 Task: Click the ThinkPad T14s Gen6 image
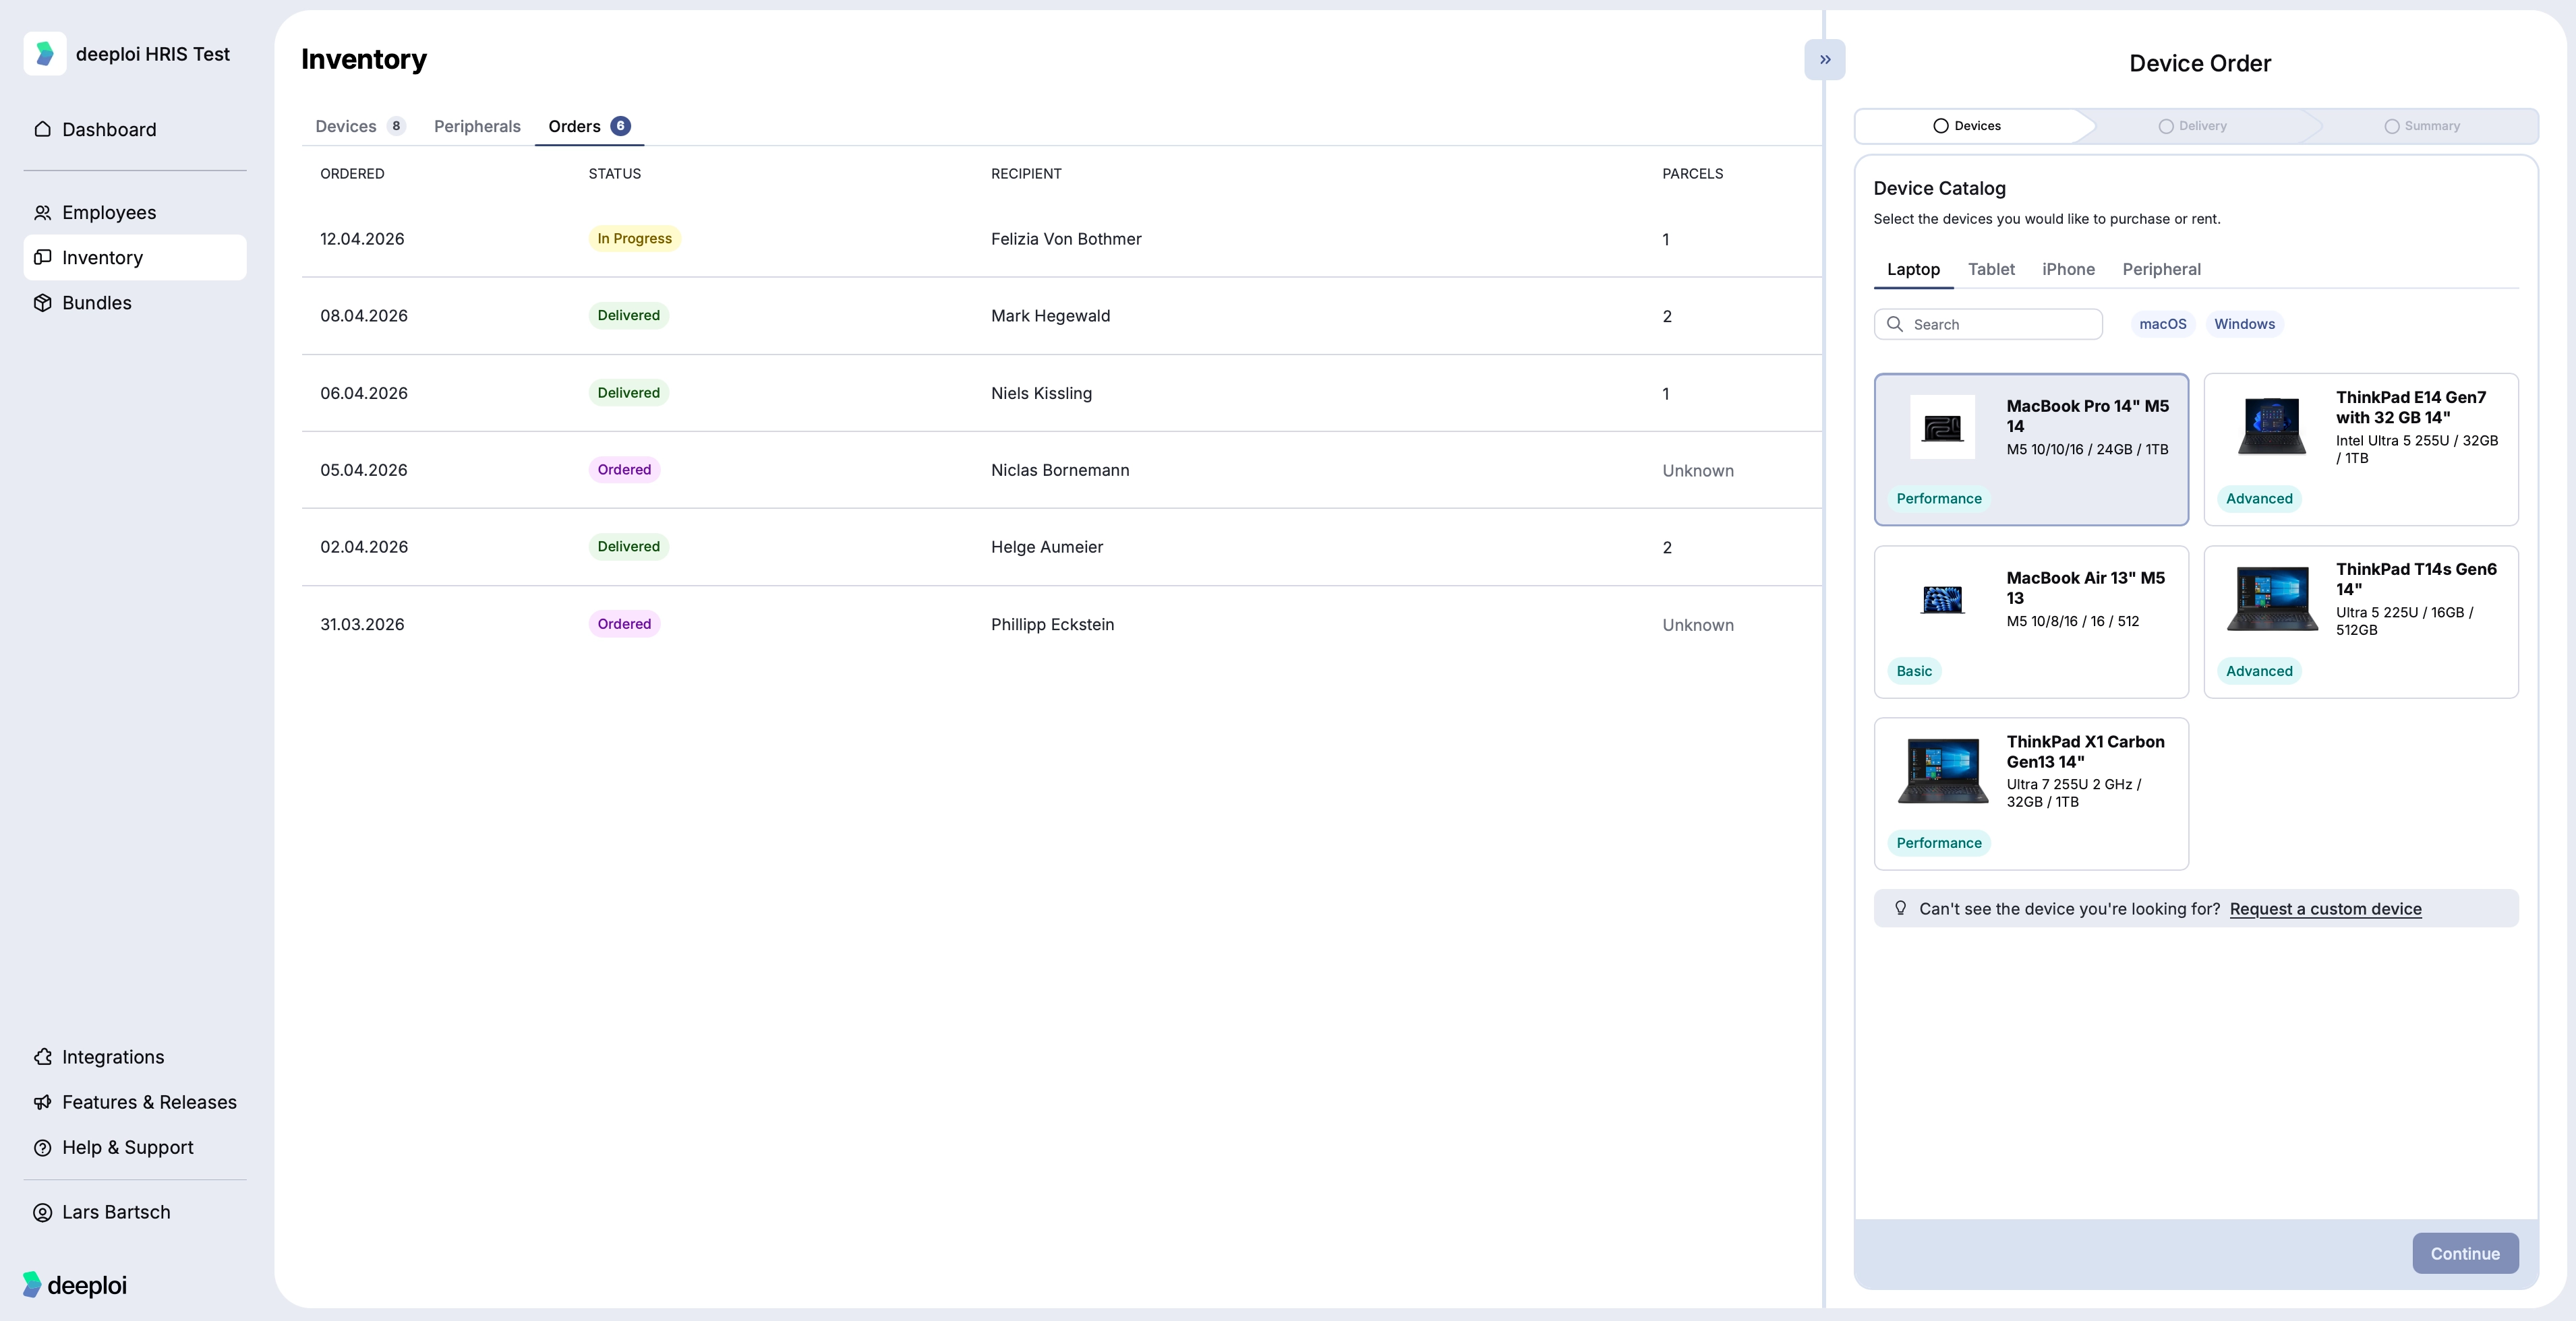coord(2271,598)
